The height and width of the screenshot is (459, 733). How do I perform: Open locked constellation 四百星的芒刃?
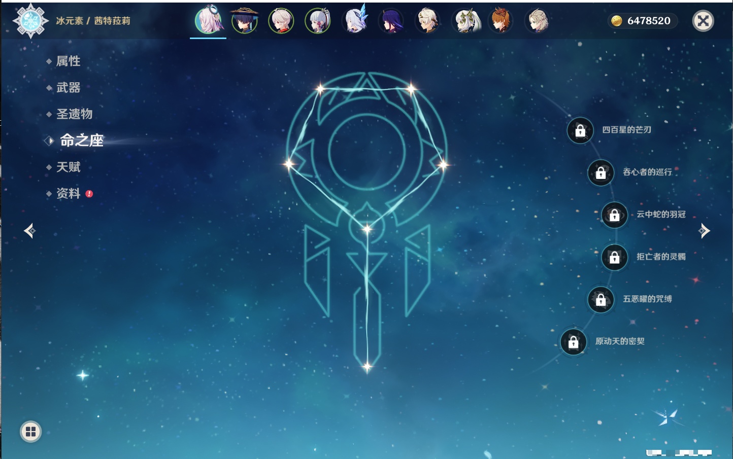pyautogui.click(x=580, y=130)
